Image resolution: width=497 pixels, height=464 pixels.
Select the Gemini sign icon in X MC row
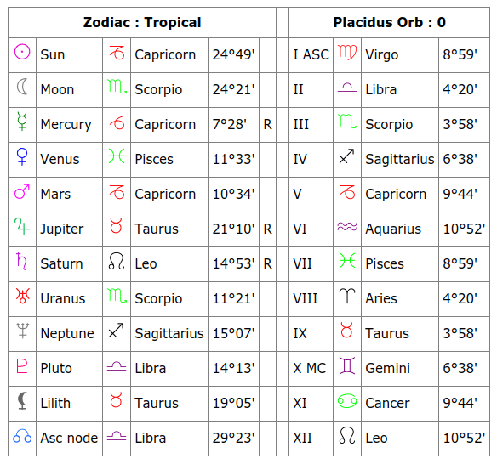pyautogui.click(x=347, y=365)
